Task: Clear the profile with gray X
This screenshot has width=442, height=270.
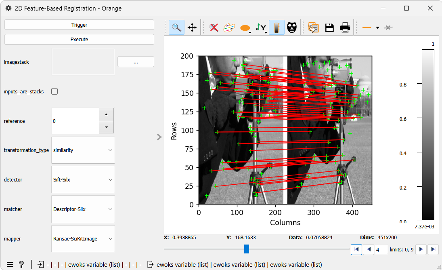Action: pos(388,27)
